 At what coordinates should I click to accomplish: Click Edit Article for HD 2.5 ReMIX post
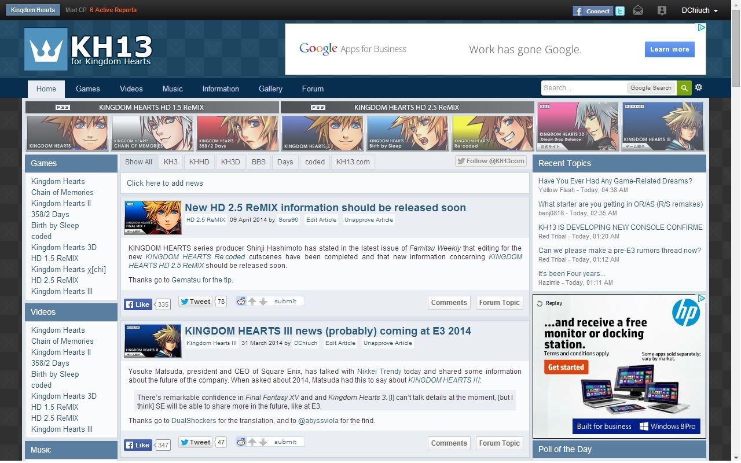point(321,220)
